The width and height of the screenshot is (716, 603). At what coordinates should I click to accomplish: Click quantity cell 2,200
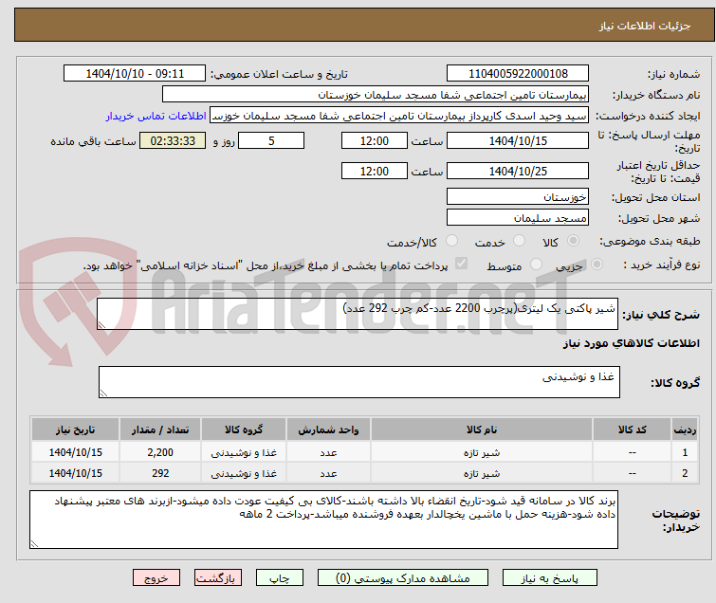160,452
